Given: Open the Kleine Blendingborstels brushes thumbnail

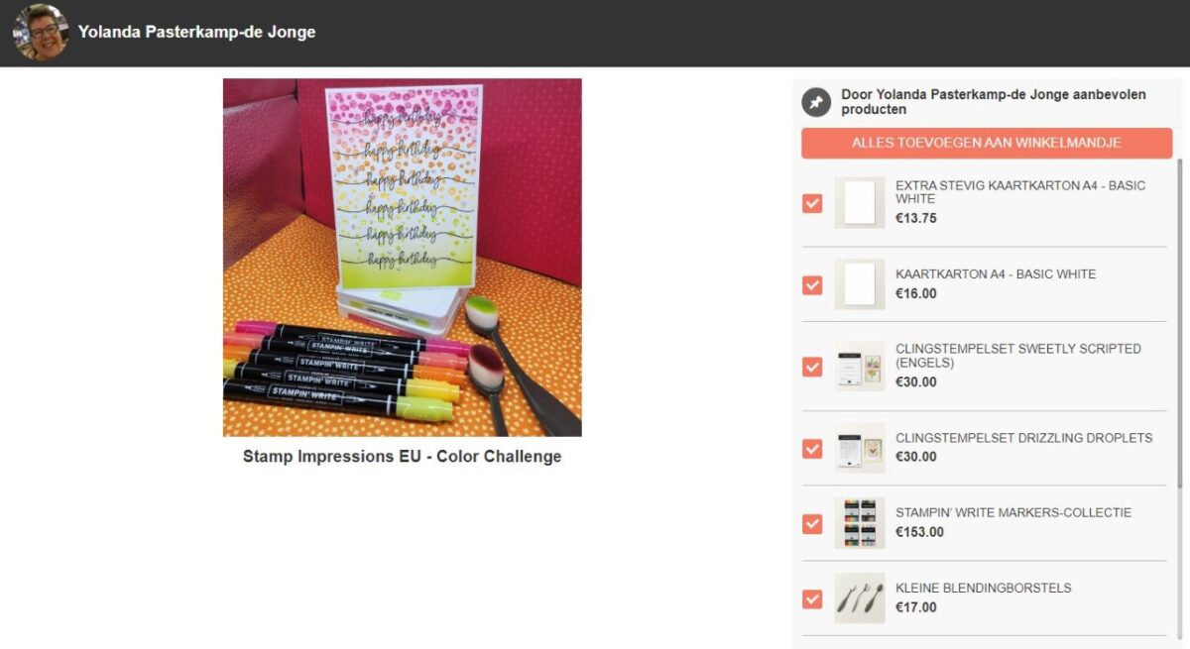Looking at the screenshot, I should (x=860, y=598).
